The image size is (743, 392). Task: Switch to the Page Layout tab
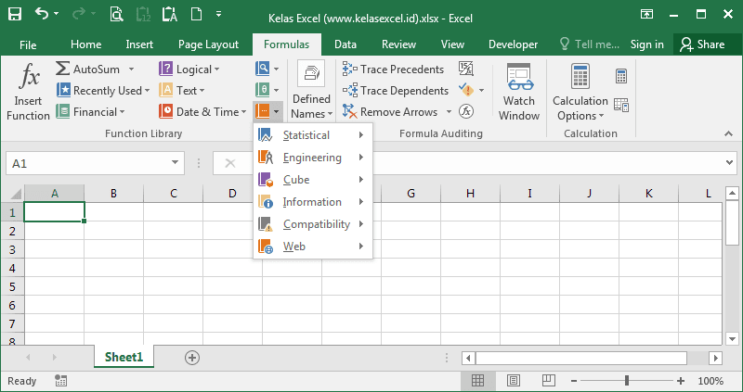[x=208, y=44]
